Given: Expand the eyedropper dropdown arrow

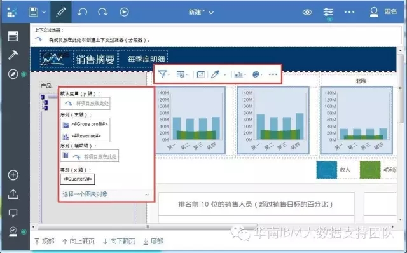Looking at the screenshot, I should click(x=224, y=75).
